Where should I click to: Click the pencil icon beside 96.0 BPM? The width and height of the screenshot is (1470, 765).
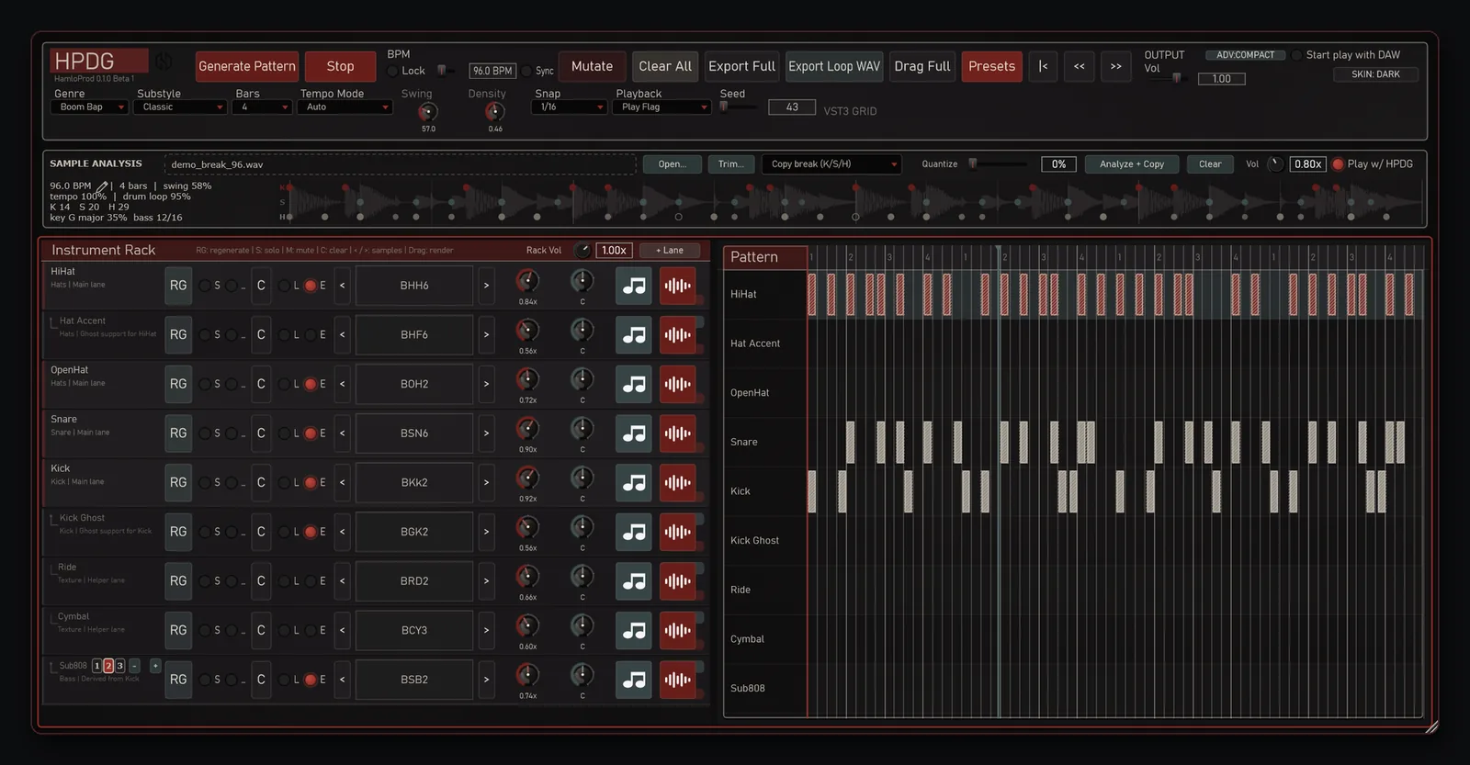coord(102,186)
